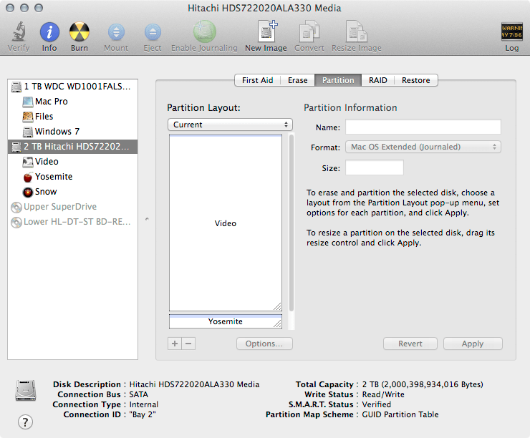The height and width of the screenshot is (438, 530).
Task: Select the Video partition in layout
Action: click(x=226, y=223)
